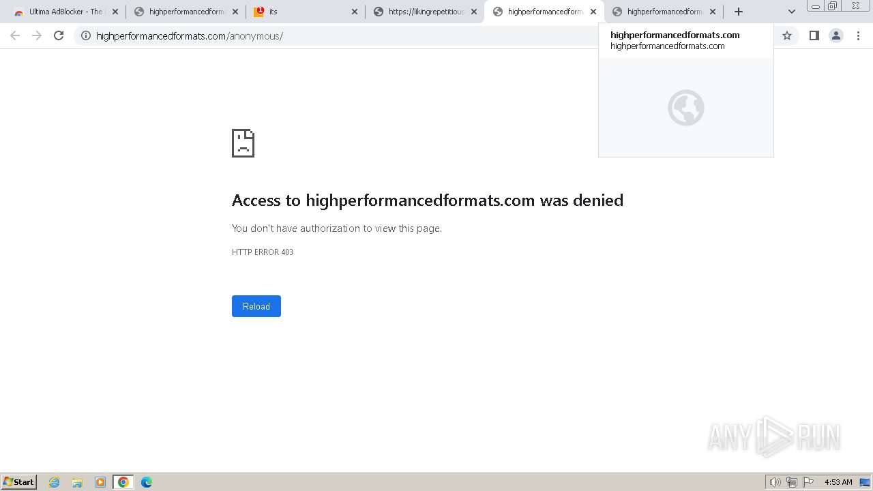This screenshot has height=491, width=873.
Task: Click the authorization message text
Action: point(337,228)
